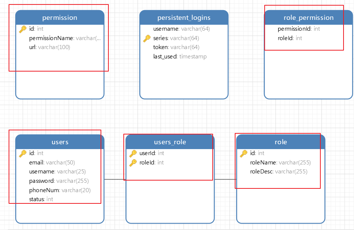
Task: Click id: int in the role table
Action: click(257, 153)
